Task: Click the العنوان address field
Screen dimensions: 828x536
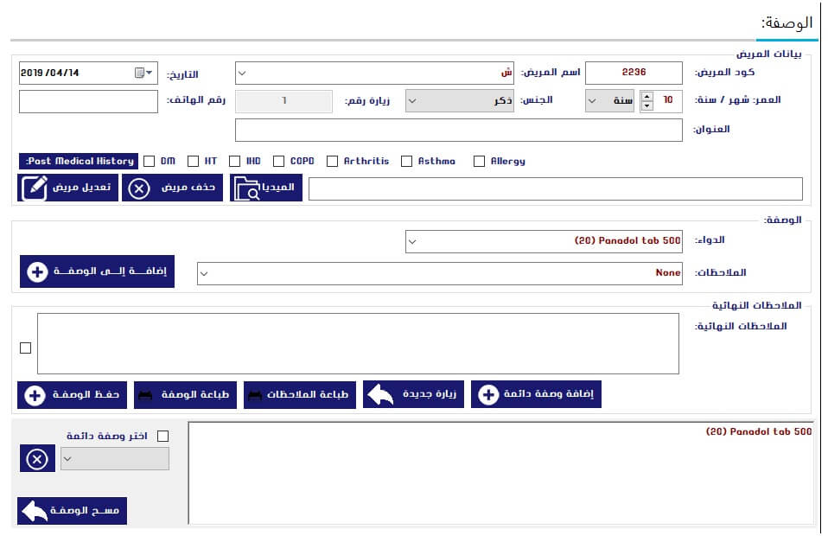Action: point(459,130)
